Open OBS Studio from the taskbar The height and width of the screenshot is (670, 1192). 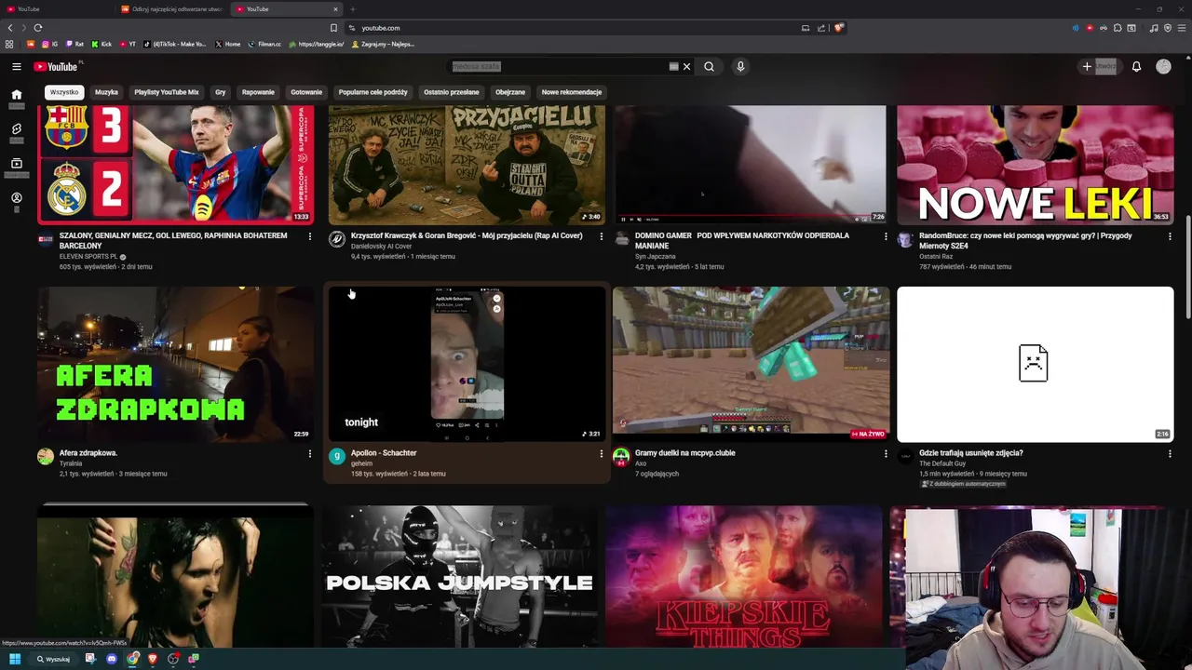173,659
